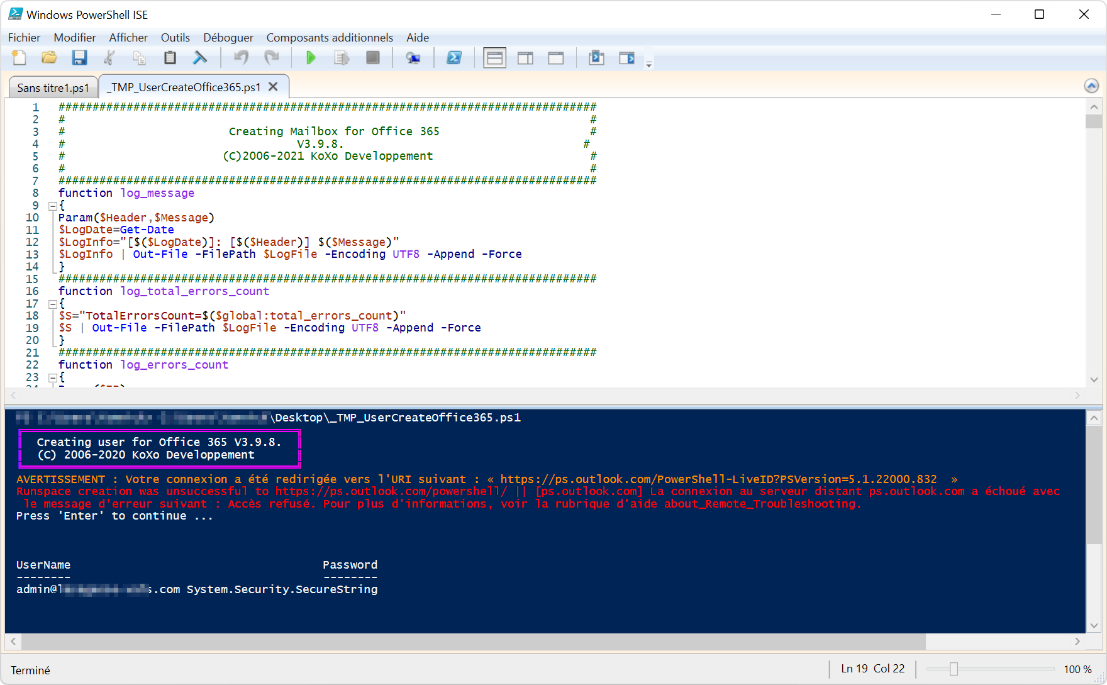Redo the last undone edit
The width and height of the screenshot is (1107, 685).
271,58
